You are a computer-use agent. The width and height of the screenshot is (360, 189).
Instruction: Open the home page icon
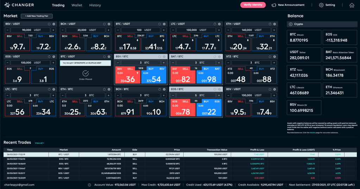352,5
